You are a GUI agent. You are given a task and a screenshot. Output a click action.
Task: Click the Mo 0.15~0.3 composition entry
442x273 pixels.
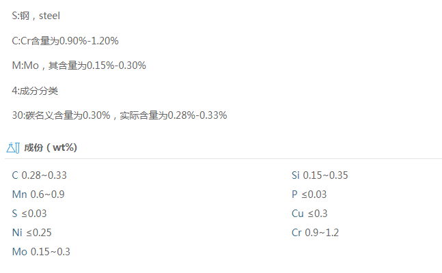(x=41, y=252)
